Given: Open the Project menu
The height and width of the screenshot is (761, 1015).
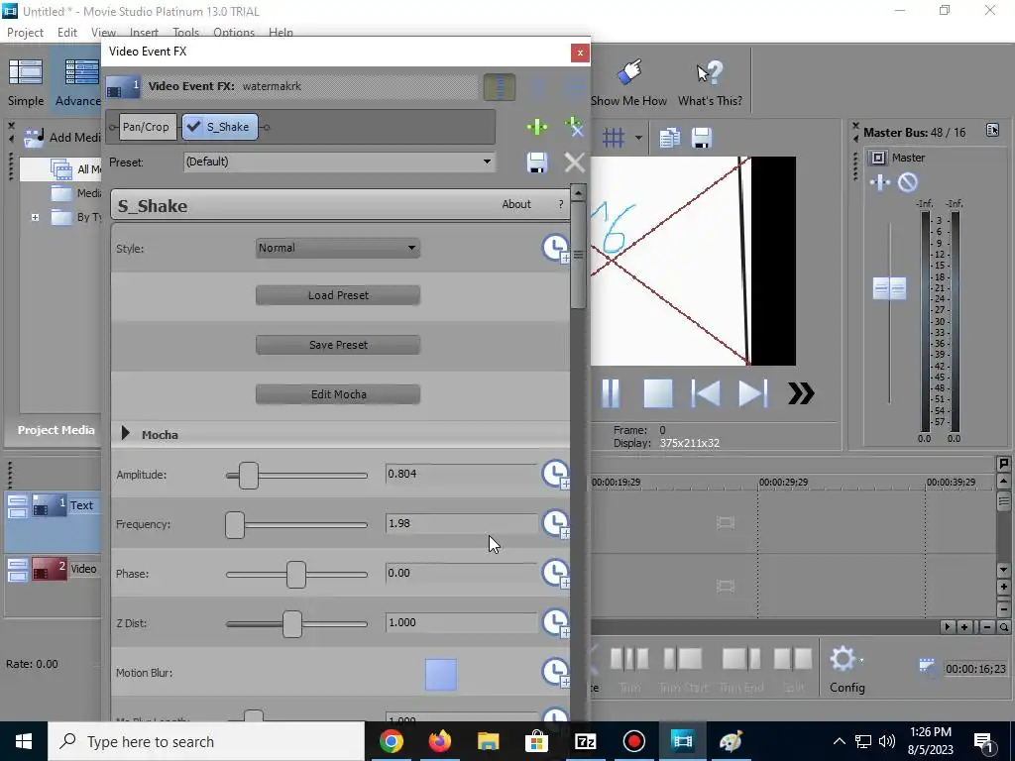Looking at the screenshot, I should point(25,33).
